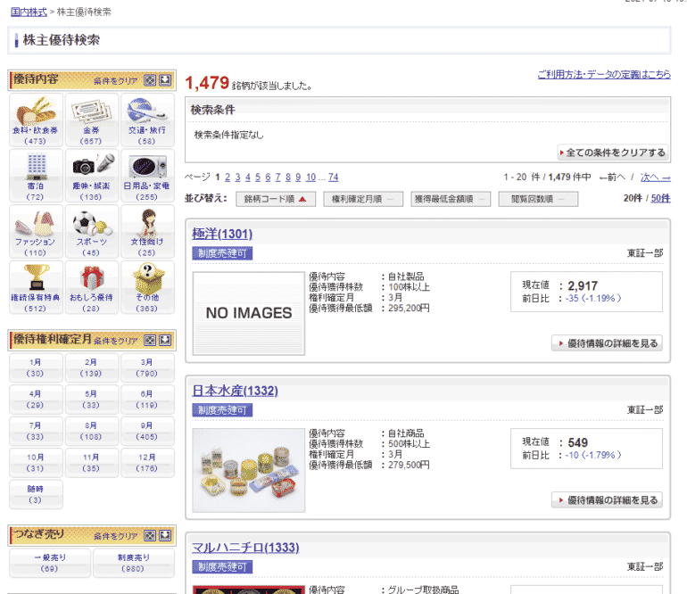Click expand icon in 優待権利確定月 header

(x=150, y=340)
